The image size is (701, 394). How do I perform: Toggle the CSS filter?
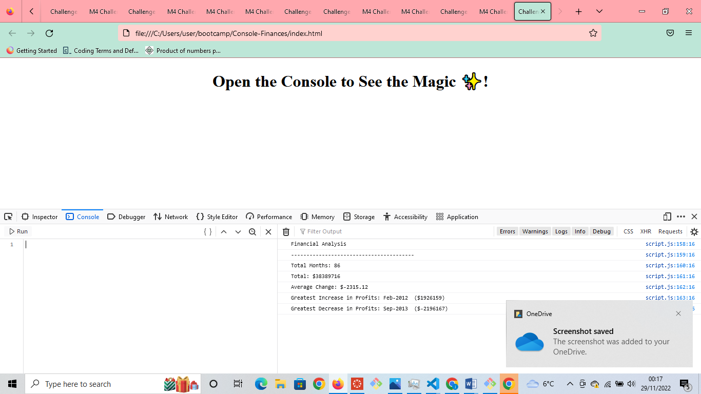click(x=629, y=231)
